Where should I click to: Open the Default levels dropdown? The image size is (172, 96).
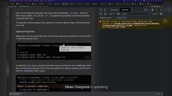[106, 18]
